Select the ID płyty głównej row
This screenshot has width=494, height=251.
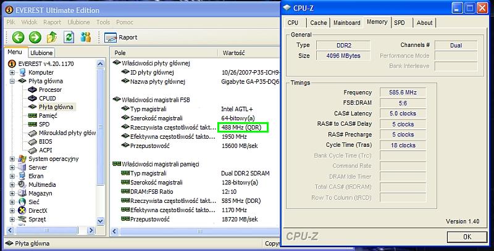[x=195, y=72]
